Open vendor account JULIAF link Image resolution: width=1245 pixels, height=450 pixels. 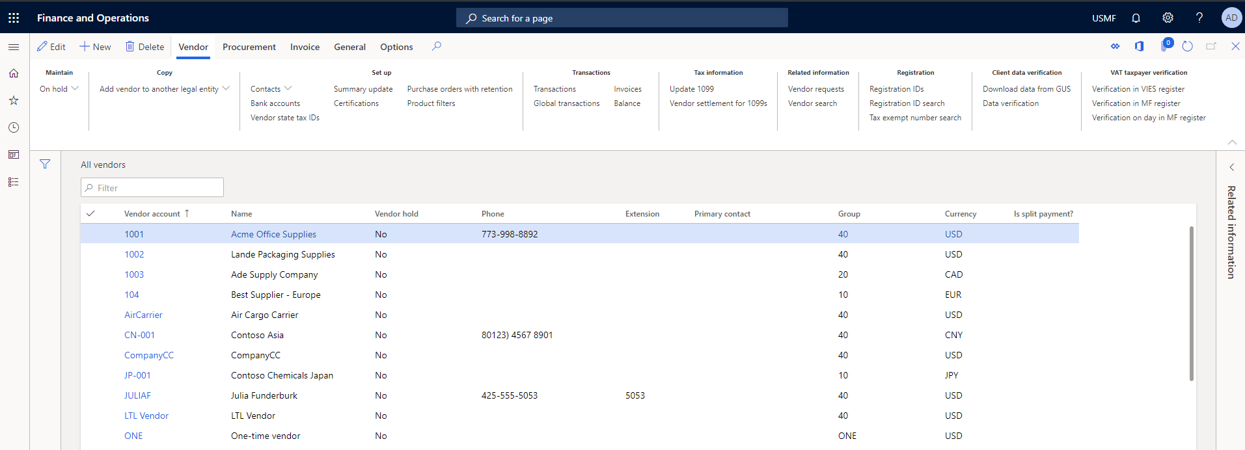click(138, 395)
